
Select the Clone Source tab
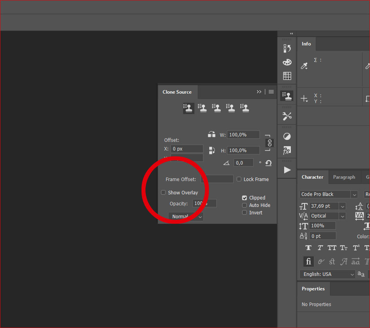coord(177,92)
